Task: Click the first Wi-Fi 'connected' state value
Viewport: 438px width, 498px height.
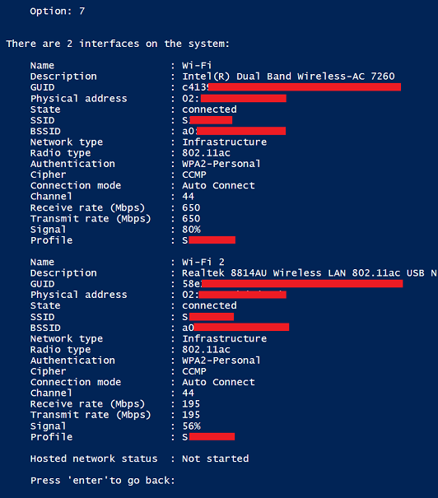Action: pyautogui.click(x=209, y=109)
